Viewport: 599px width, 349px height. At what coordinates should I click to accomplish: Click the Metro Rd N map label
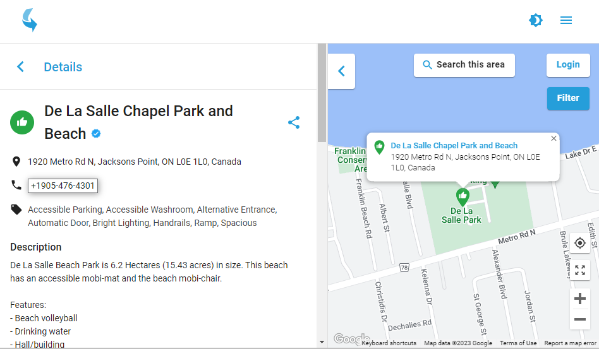tap(516, 237)
